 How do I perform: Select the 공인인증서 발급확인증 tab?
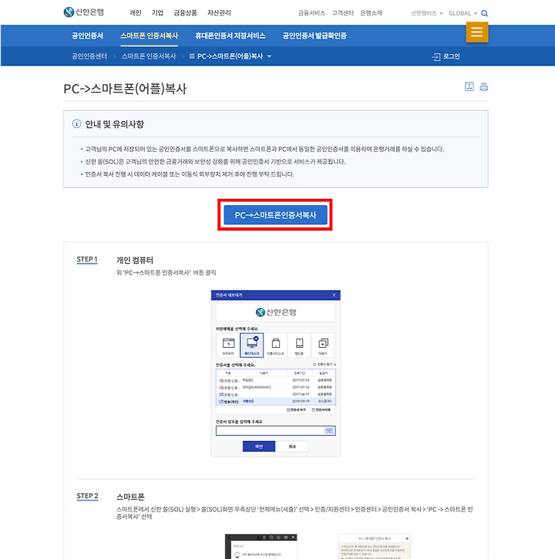(314, 35)
